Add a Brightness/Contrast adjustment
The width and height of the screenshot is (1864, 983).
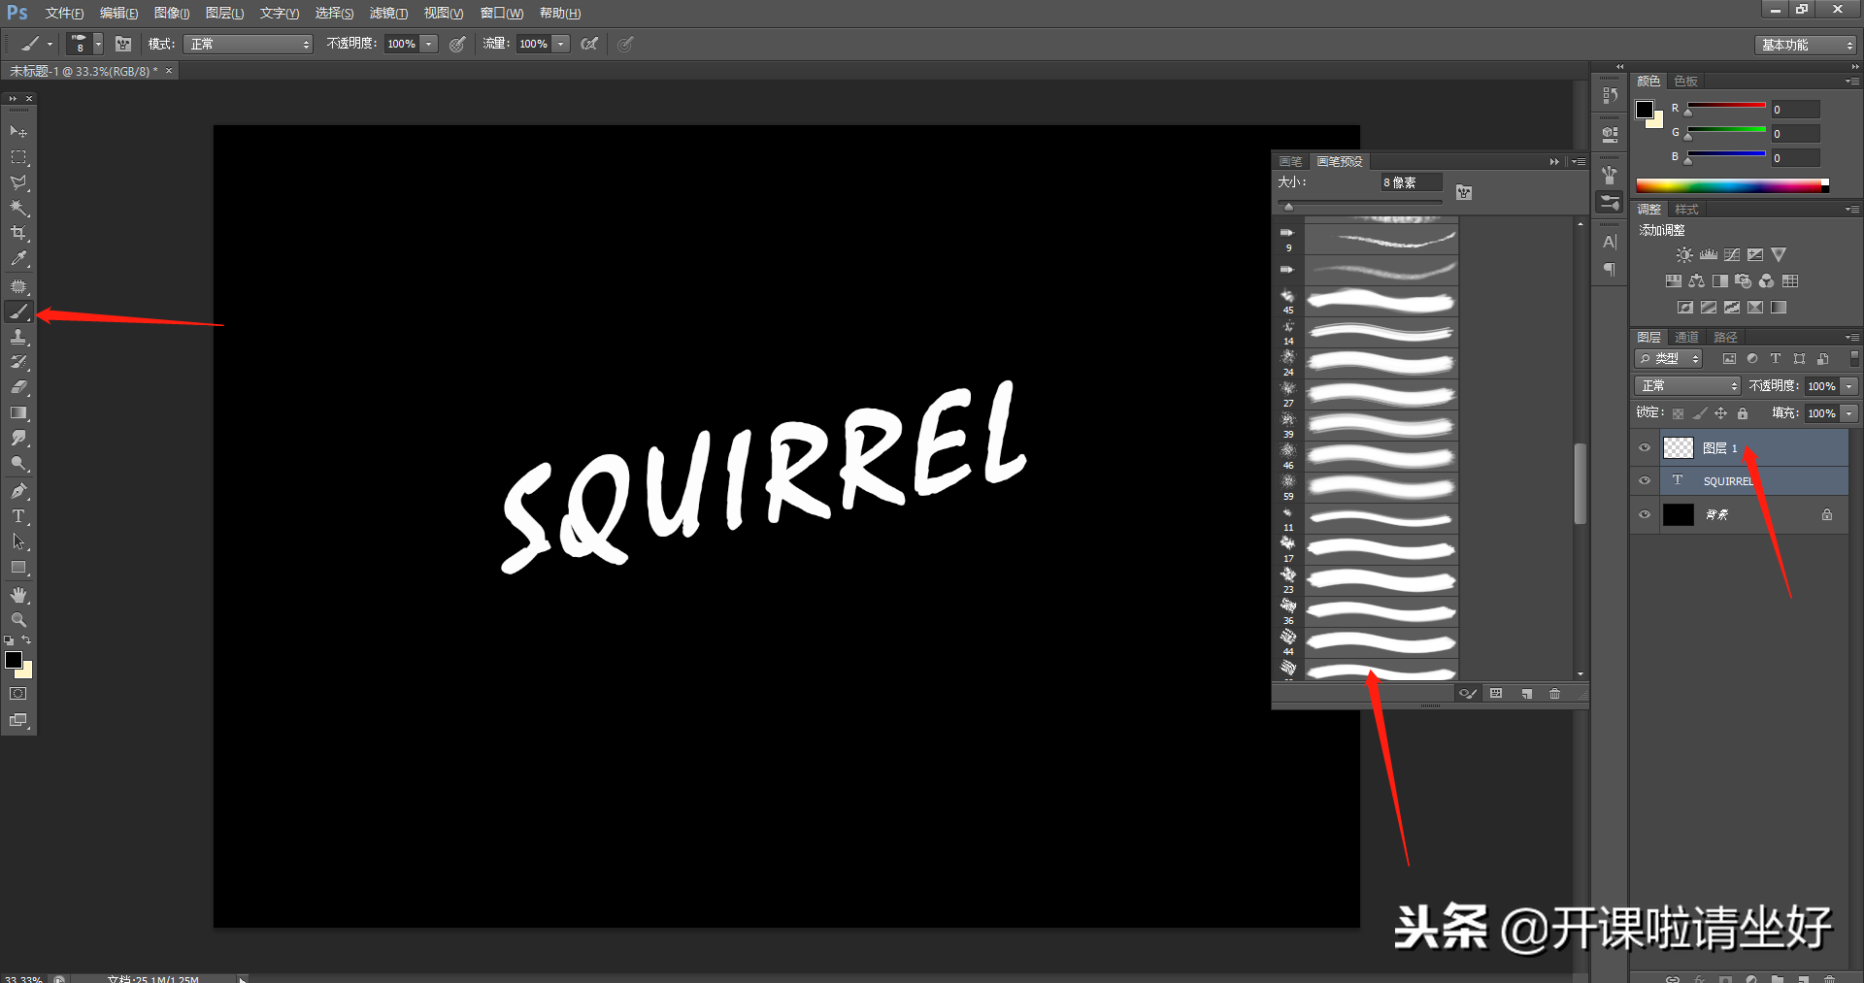(x=1684, y=255)
